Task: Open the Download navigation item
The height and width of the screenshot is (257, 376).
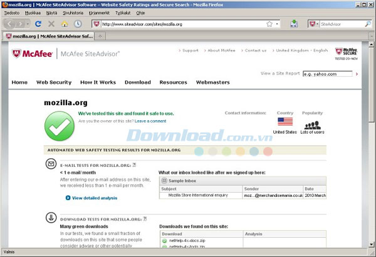Action: 138,83
